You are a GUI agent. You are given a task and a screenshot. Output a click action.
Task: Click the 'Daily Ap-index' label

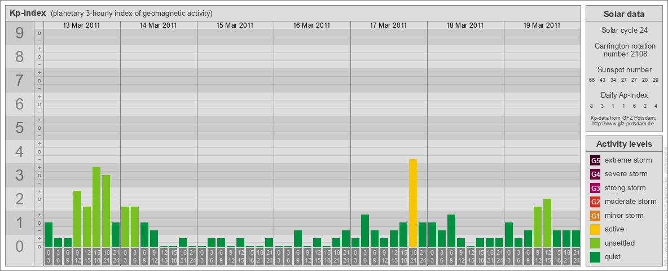pyautogui.click(x=624, y=95)
